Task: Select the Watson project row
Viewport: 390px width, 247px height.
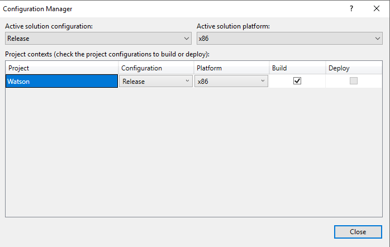Action: coord(61,81)
